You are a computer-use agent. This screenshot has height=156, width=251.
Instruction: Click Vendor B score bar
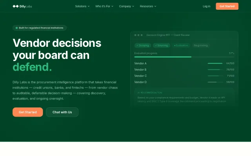pos(215,69)
